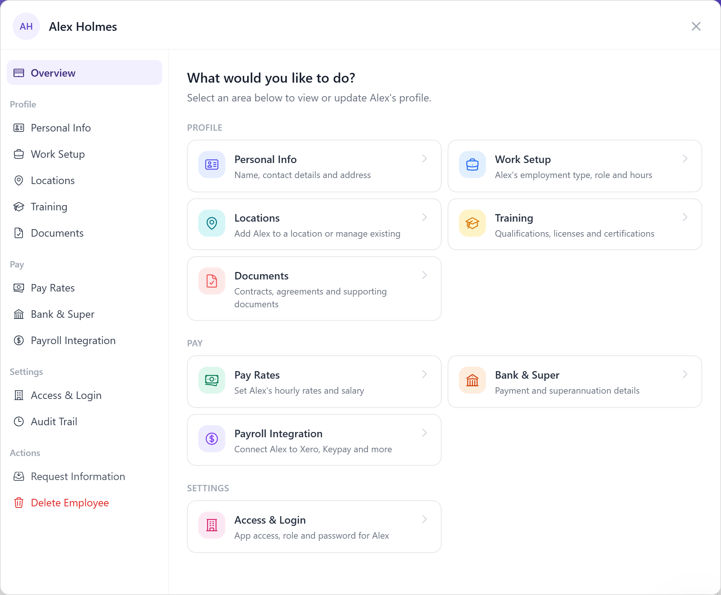
Task: Click the Bank & Super building sidebar icon
Action: 19,314
